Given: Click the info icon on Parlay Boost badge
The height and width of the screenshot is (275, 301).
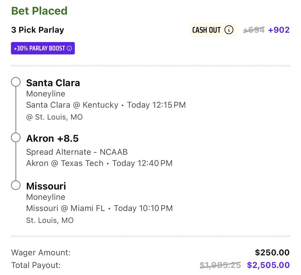Looking at the screenshot, I should click(69, 48).
